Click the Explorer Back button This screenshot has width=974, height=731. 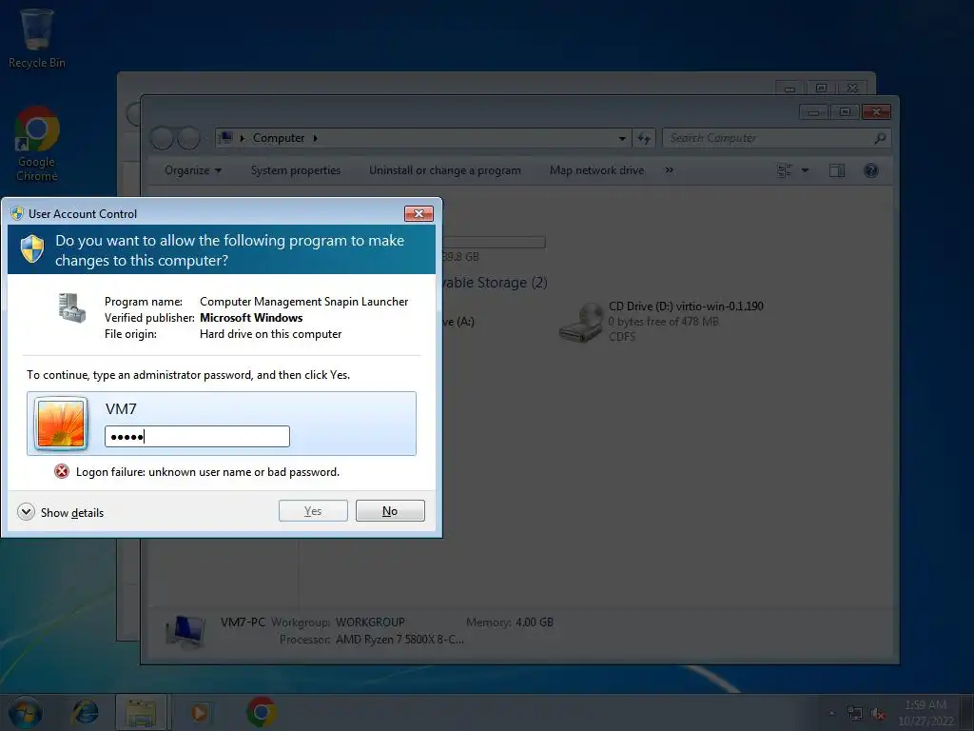coord(162,138)
